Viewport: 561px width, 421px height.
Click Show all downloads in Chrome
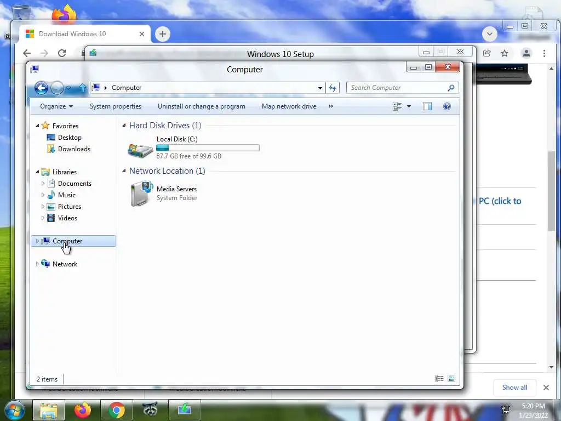click(514, 388)
